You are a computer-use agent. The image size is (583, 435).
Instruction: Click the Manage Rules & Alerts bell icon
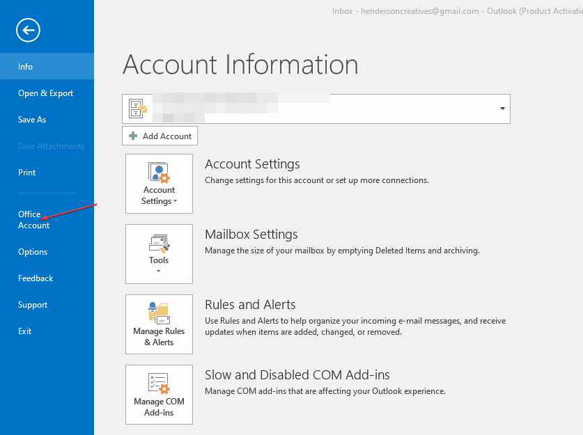tap(159, 313)
